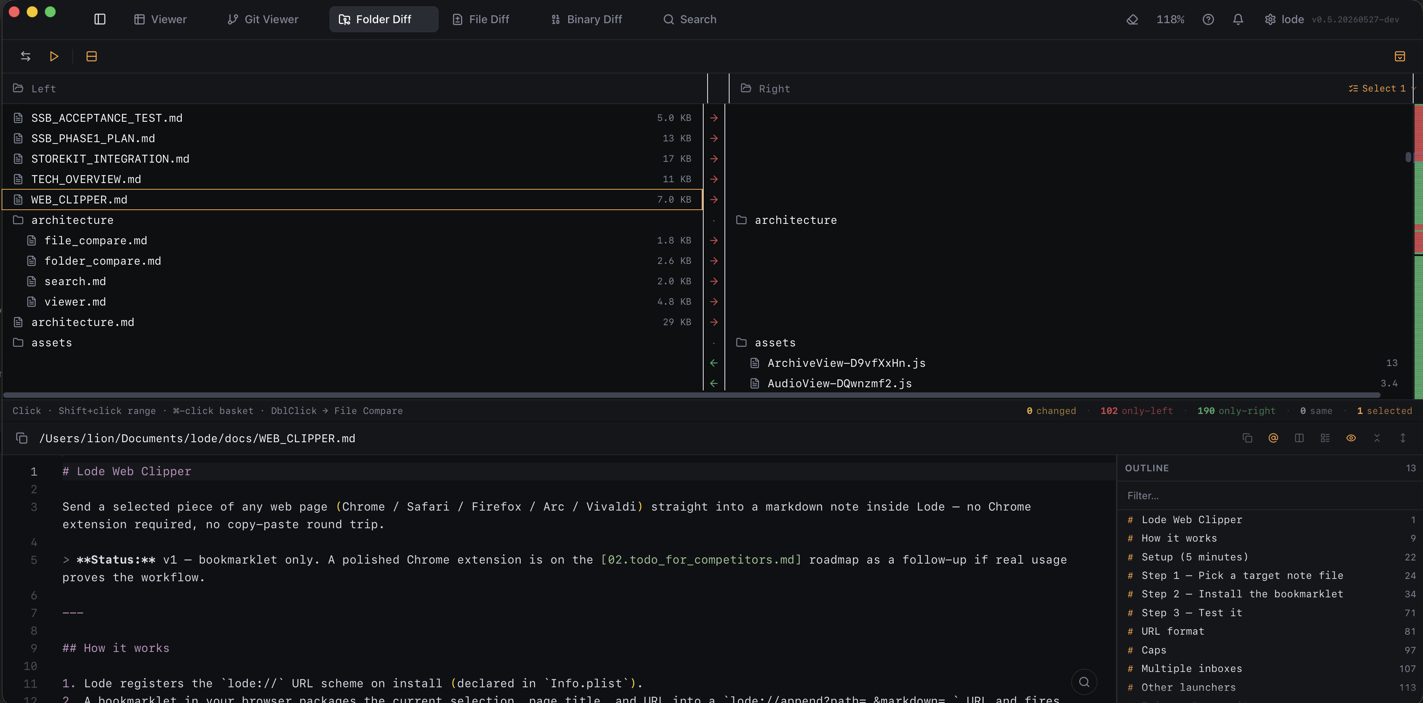Open the floating search magnifier in preview
Viewport: 1423px width, 703px height.
click(1084, 682)
